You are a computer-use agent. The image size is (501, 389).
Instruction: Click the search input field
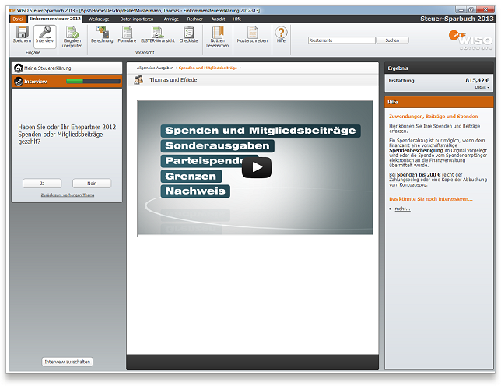(342, 40)
